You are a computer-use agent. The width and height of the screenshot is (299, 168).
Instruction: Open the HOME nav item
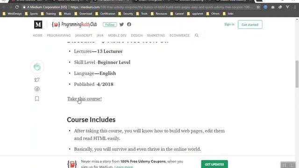pyautogui.click(x=37, y=35)
